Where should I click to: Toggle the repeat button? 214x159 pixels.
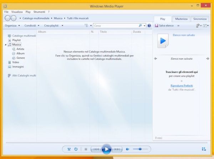click(x=76, y=149)
